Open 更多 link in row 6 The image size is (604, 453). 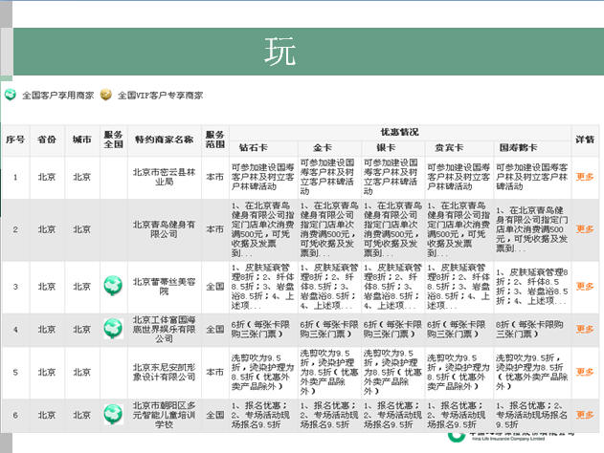pyautogui.click(x=584, y=415)
